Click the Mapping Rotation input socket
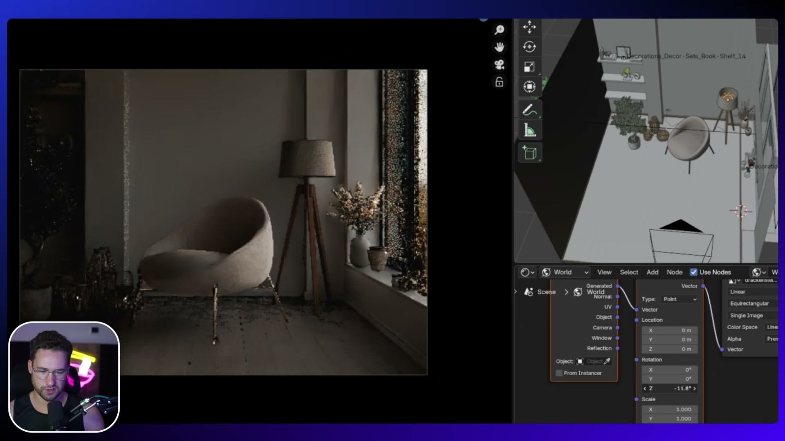This screenshot has width=785, height=441. point(637,360)
